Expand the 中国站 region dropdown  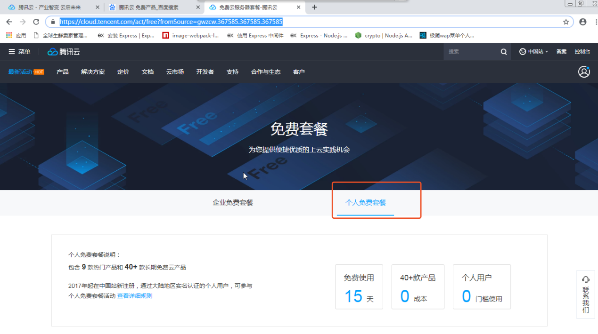pyautogui.click(x=533, y=52)
